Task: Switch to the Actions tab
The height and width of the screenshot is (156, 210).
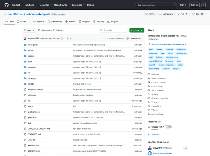Action: point(71,22)
